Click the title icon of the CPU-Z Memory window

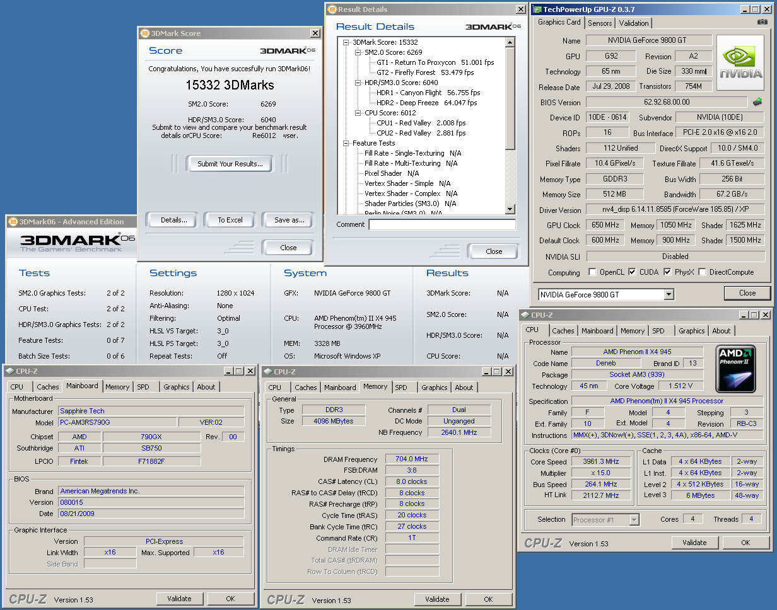click(x=267, y=372)
